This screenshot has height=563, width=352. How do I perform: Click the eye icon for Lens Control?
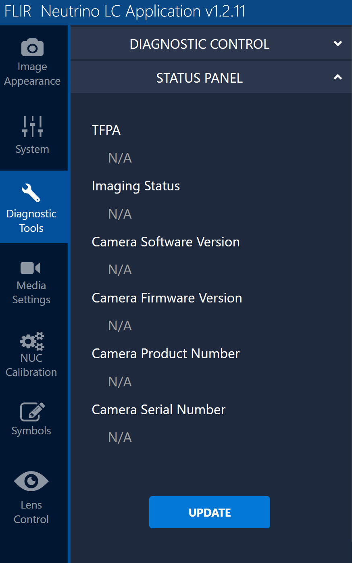tap(31, 481)
